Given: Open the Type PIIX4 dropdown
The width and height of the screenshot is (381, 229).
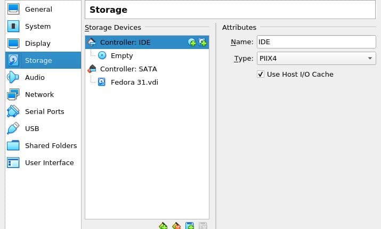Looking at the screenshot, I should click(316, 58).
